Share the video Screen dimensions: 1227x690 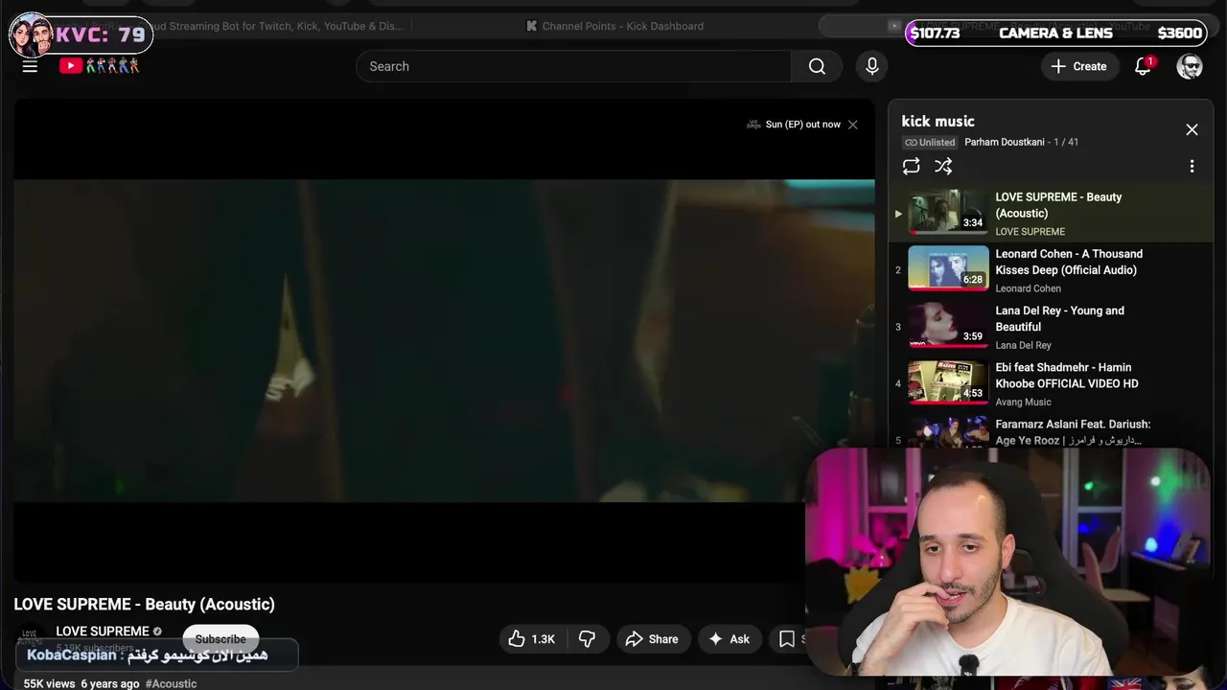[x=652, y=639]
